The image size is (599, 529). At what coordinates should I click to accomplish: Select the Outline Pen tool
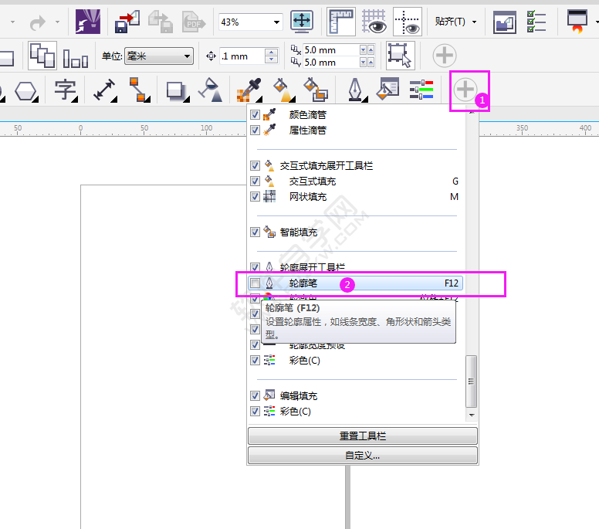click(356, 90)
